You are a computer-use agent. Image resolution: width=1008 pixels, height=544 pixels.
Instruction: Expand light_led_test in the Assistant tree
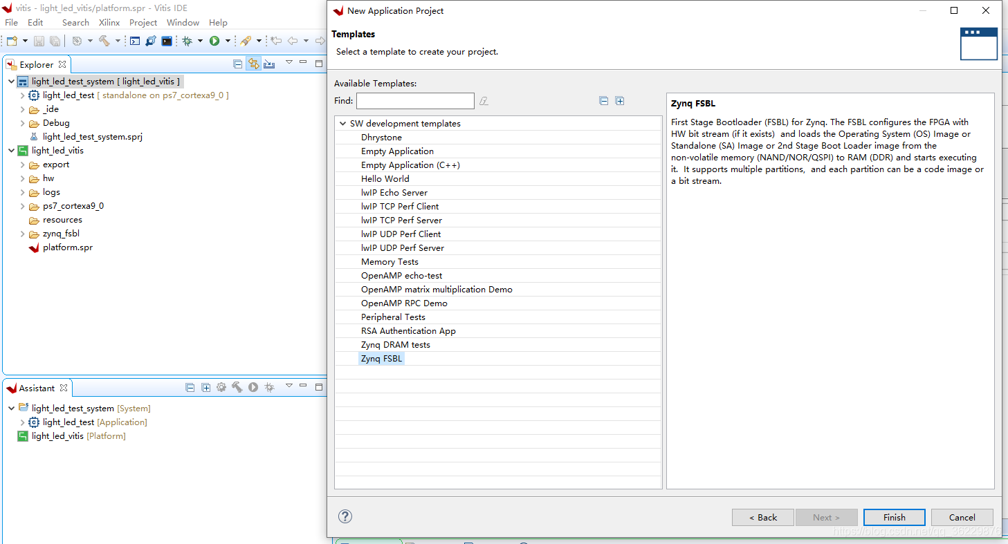click(x=22, y=422)
